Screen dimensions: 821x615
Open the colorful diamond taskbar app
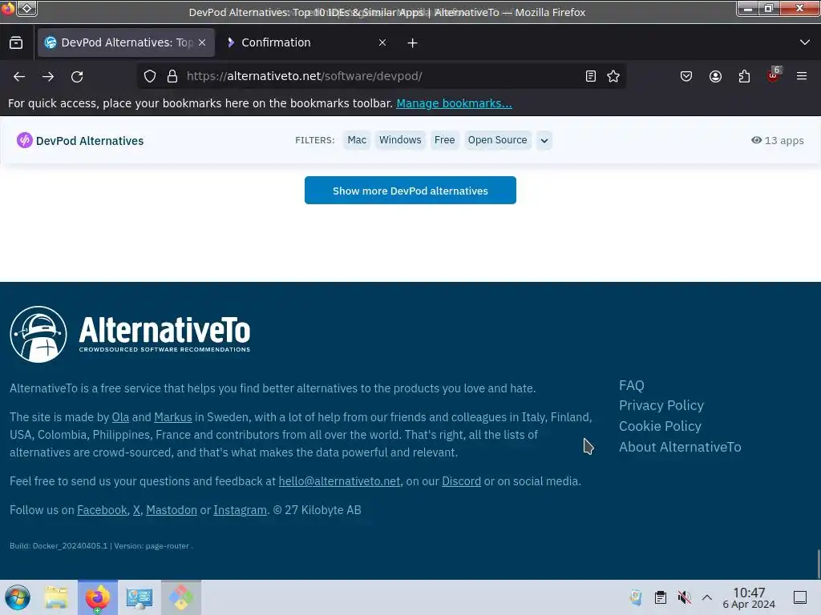(x=181, y=597)
